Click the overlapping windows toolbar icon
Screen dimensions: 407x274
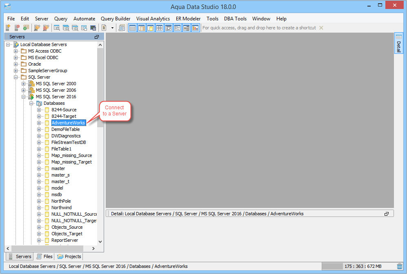coord(84,28)
